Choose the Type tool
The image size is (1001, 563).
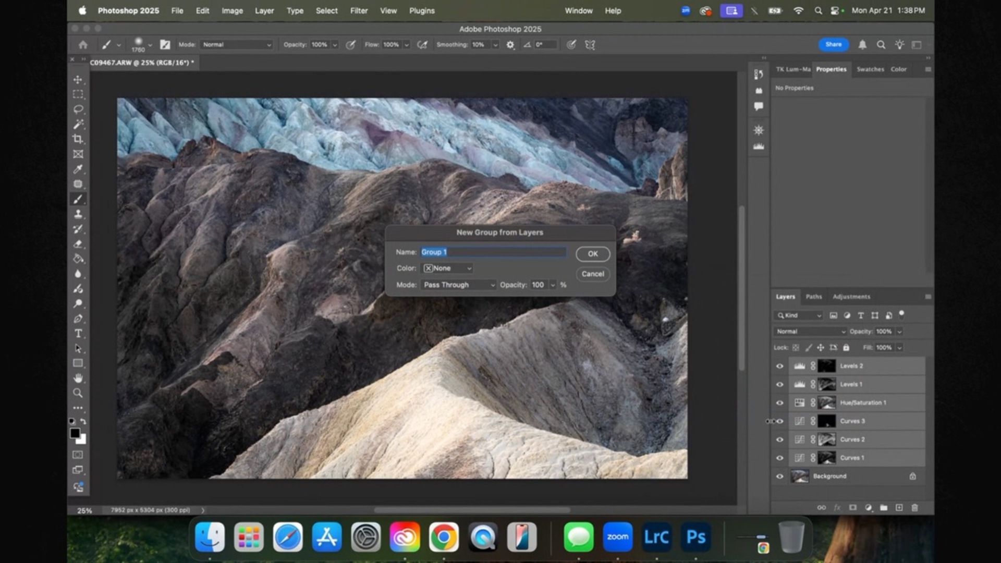[x=78, y=334]
